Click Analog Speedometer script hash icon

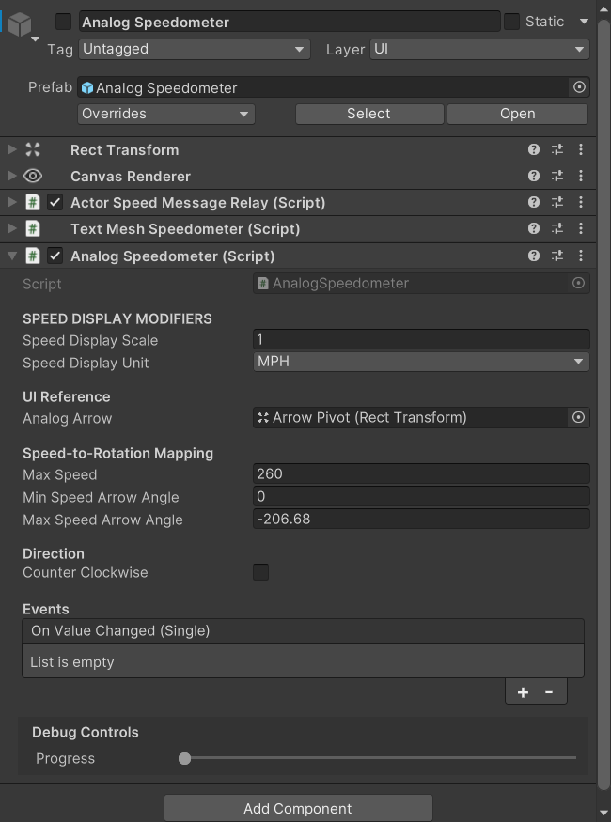[33, 256]
